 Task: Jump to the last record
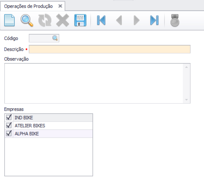[154, 21]
